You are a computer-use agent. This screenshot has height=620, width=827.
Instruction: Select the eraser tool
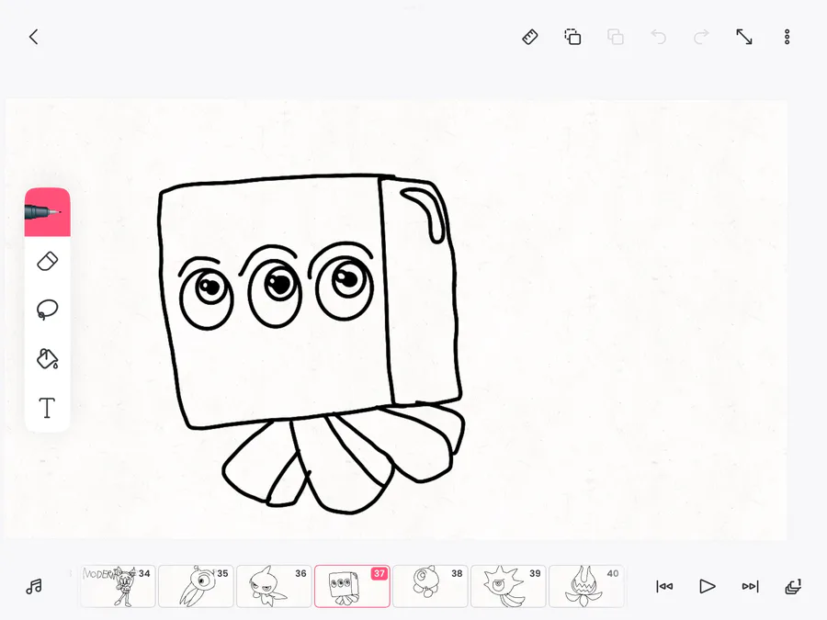point(48,262)
